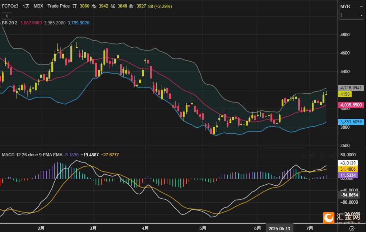Collapse the MACD pane using the chevrons icon
Viewport: 366px width, 232px height.
(x=322, y=156)
